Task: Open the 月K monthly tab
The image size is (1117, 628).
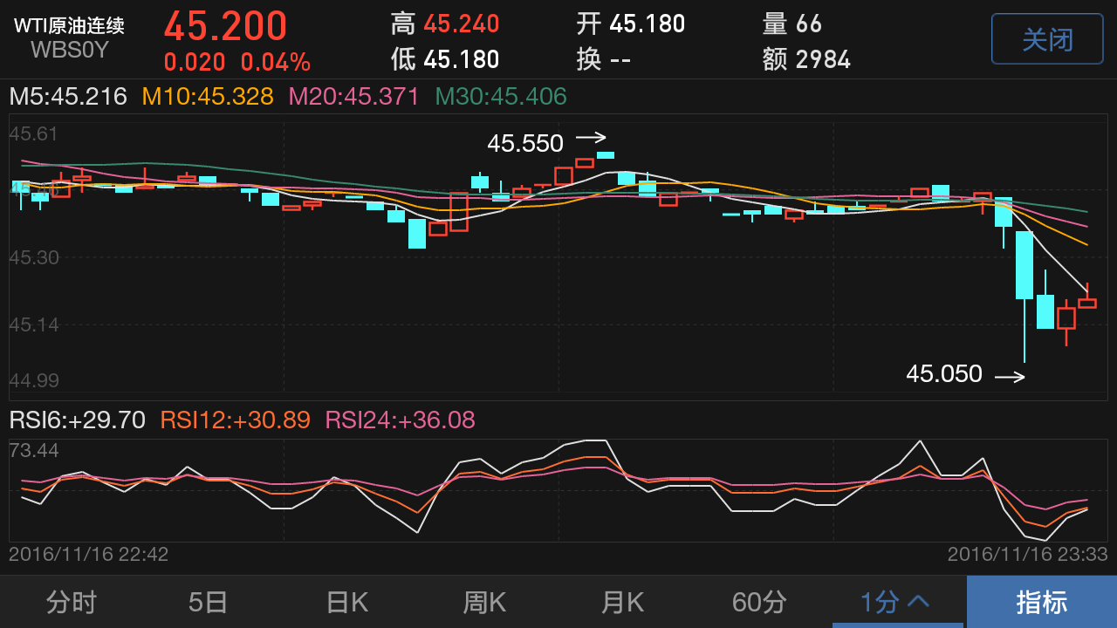Action: [622, 602]
